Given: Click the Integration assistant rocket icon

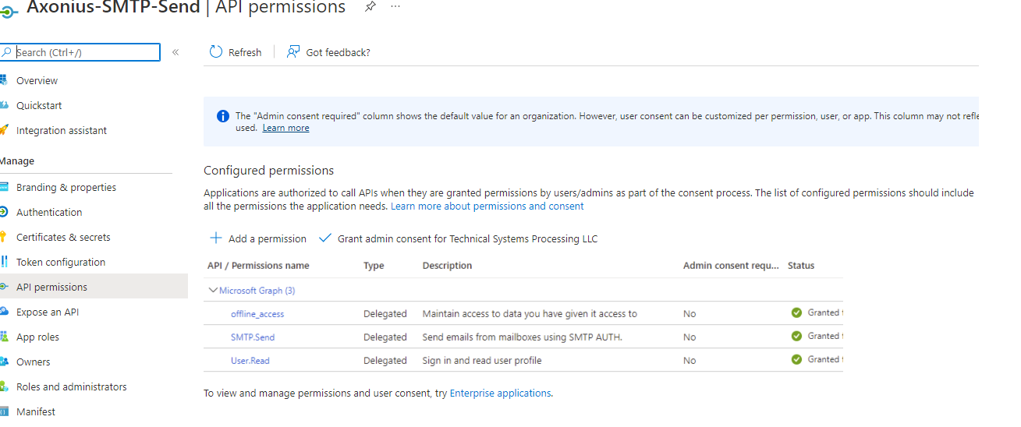Looking at the screenshot, I should point(5,130).
